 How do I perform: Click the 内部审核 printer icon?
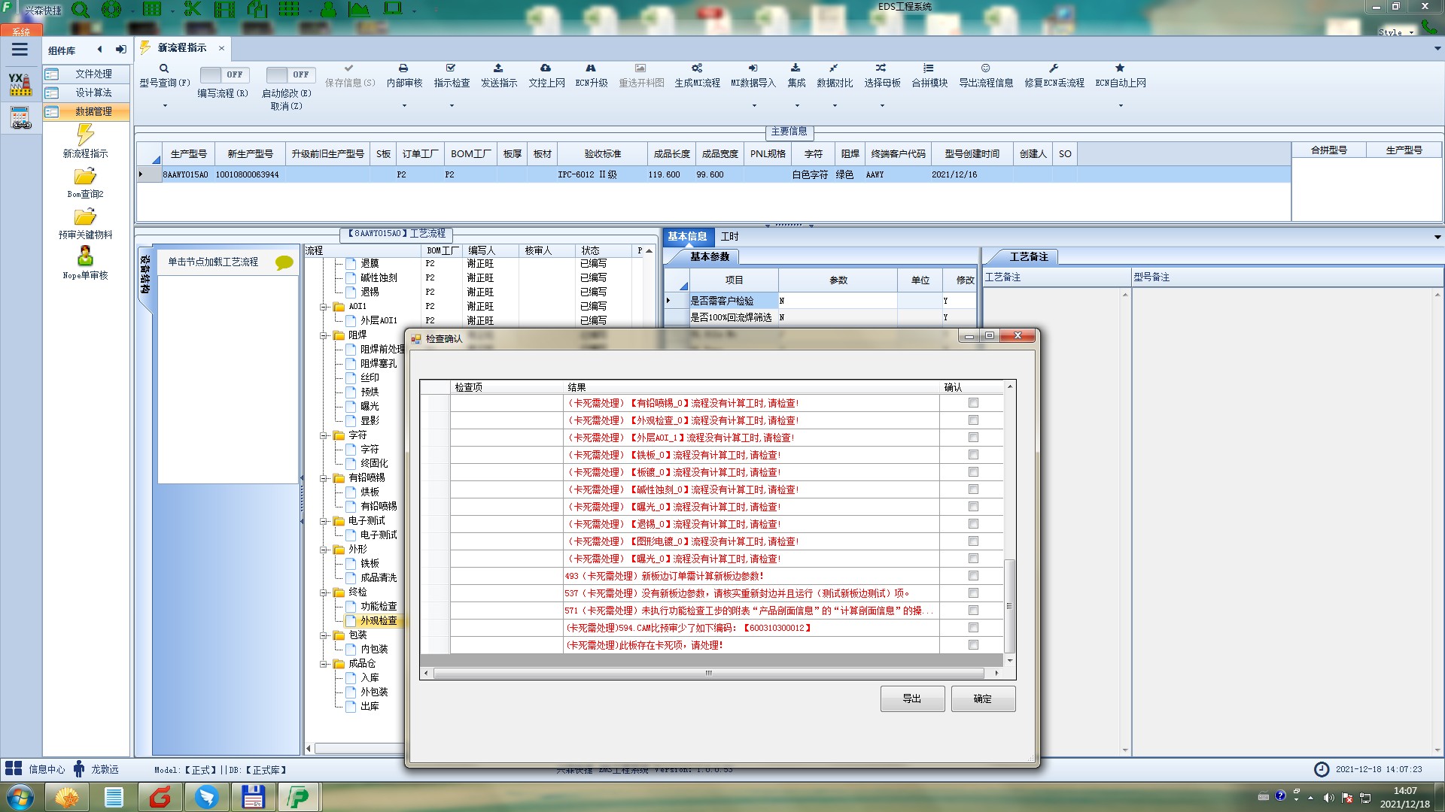[403, 68]
